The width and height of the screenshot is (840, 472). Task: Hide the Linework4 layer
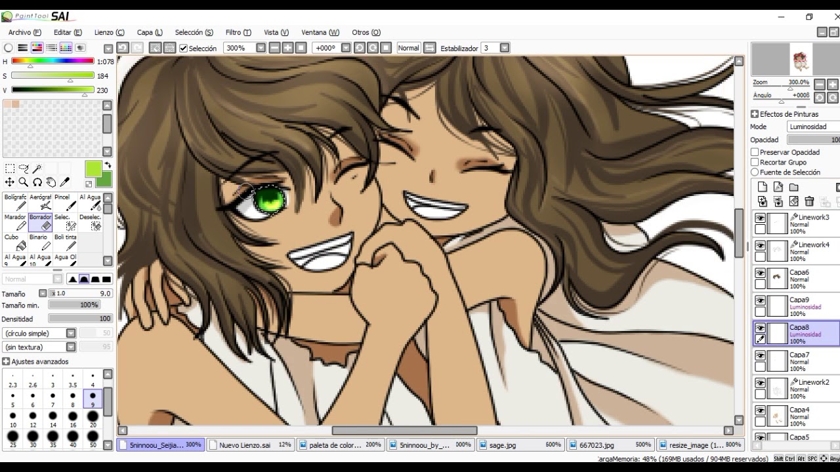[x=760, y=246]
